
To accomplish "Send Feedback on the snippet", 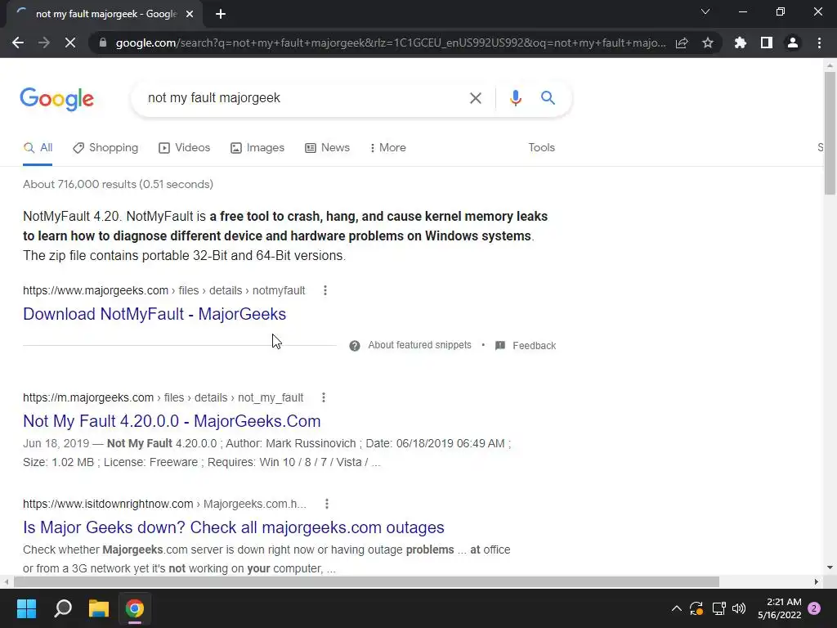I will 534,346.
